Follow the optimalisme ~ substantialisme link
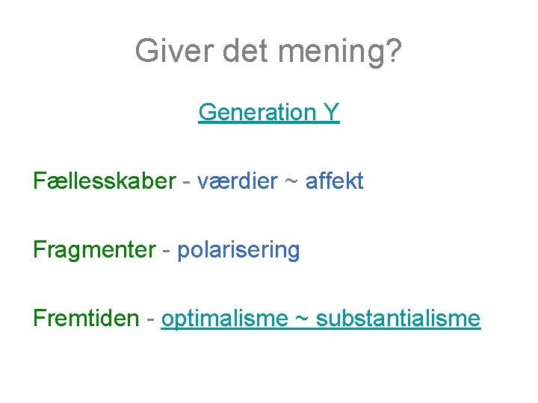 321,319
